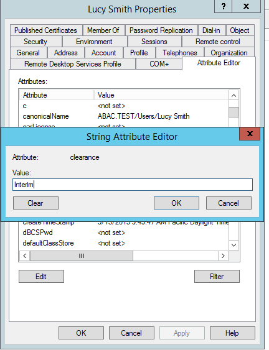
Task: Open the Member Of tab
Action: click(x=103, y=30)
